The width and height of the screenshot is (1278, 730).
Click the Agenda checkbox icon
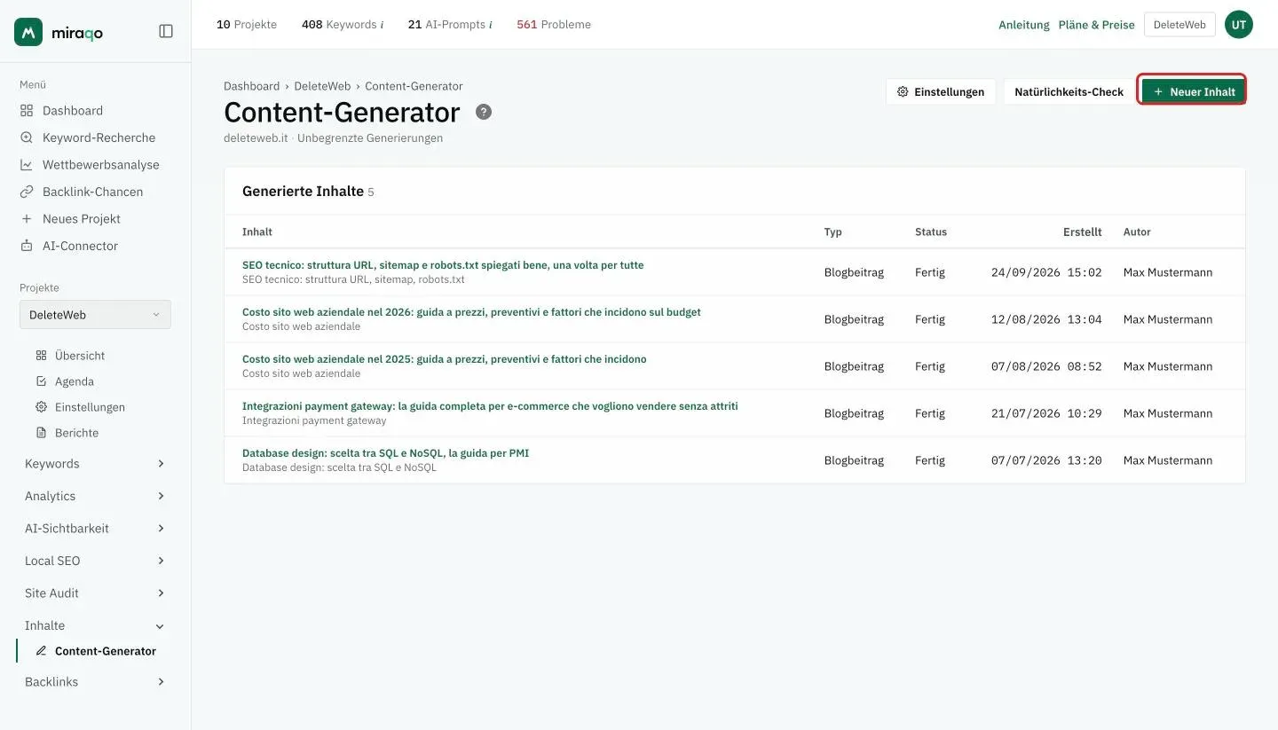[41, 381]
